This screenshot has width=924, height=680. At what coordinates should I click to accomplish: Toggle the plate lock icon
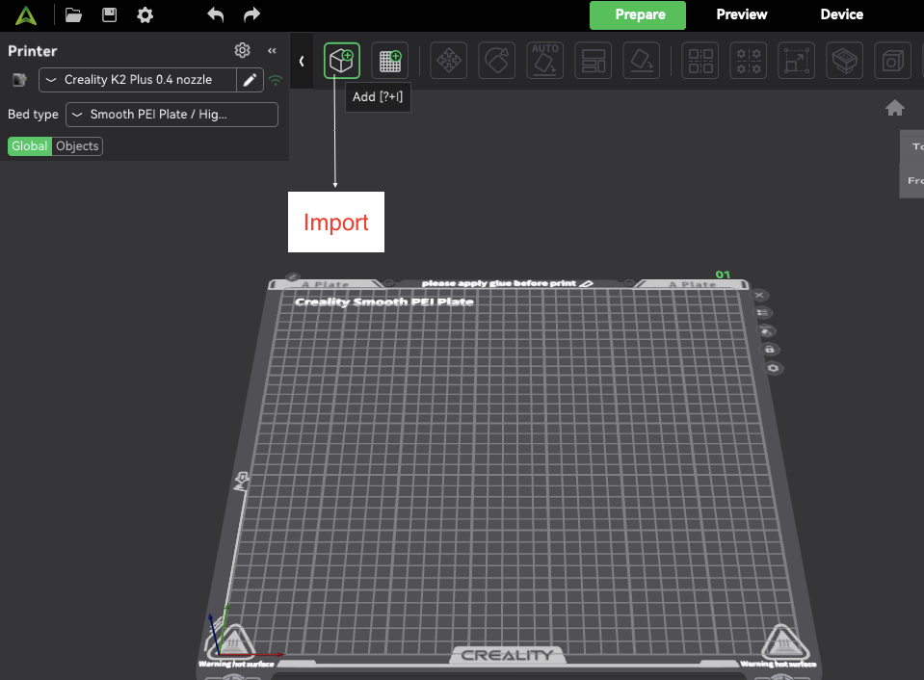pyautogui.click(x=770, y=350)
